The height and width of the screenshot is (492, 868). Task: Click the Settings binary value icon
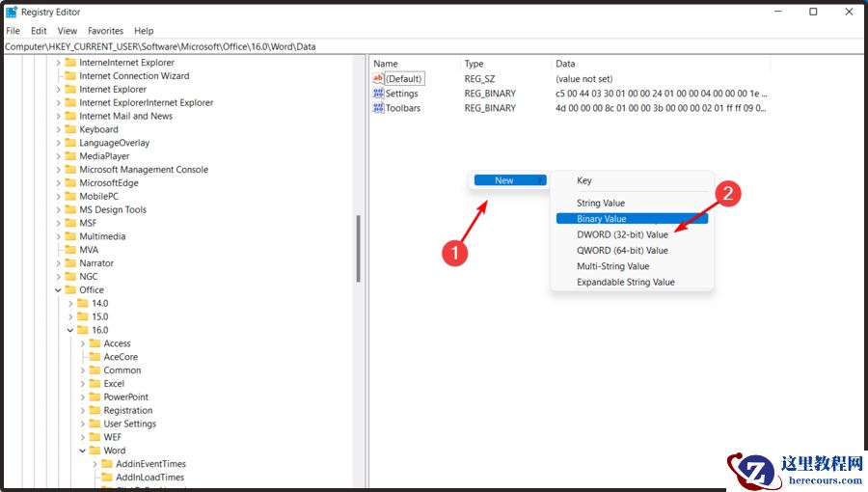[x=378, y=94]
